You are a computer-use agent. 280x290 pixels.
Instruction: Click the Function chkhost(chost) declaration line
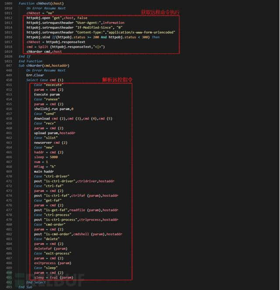(x=41, y=3)
